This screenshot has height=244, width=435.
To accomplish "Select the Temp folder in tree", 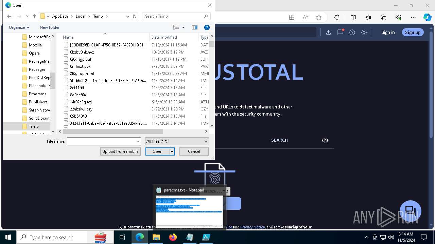I will click(x=33, y=126).
